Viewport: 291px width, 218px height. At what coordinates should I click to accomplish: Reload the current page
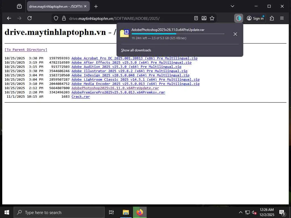pyautogui.click(x=30, y=18)
